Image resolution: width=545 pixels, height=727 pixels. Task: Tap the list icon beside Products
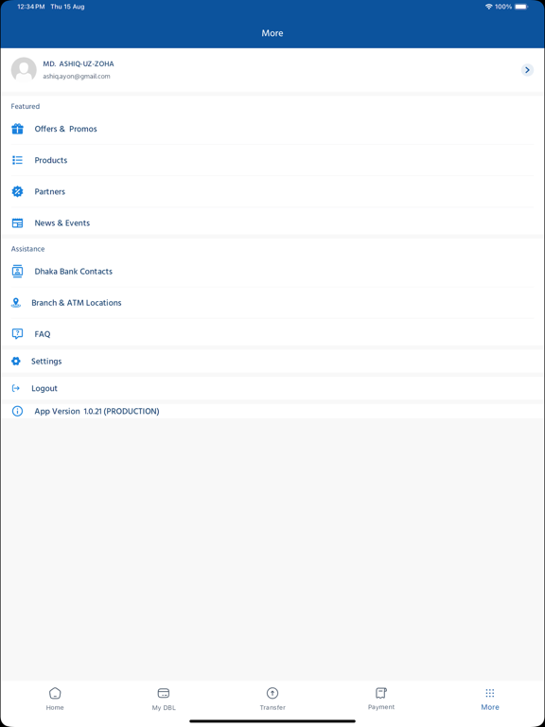point(18,160)
